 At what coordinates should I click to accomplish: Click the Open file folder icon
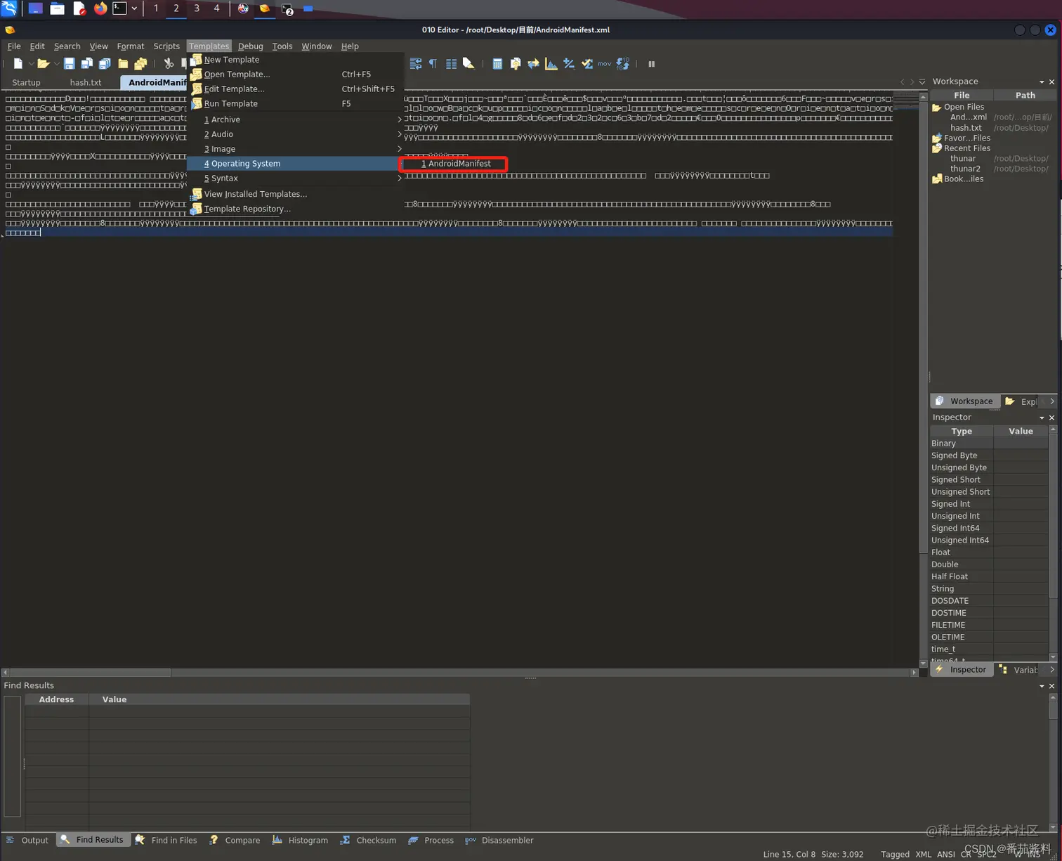(x=43, y=63)
